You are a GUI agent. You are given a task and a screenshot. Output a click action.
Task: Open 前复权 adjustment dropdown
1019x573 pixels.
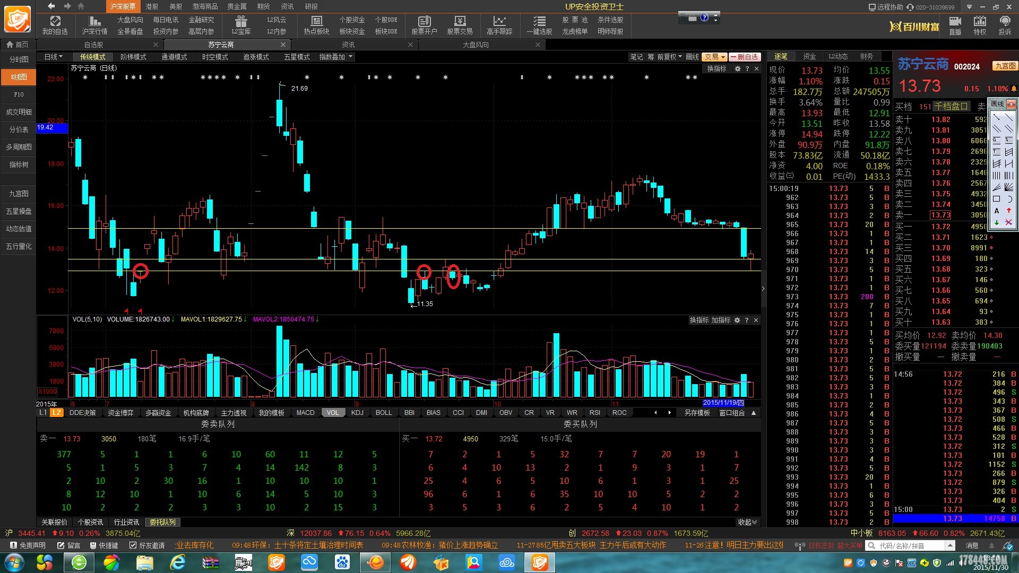pyautogui.click(x=670, y=57)
